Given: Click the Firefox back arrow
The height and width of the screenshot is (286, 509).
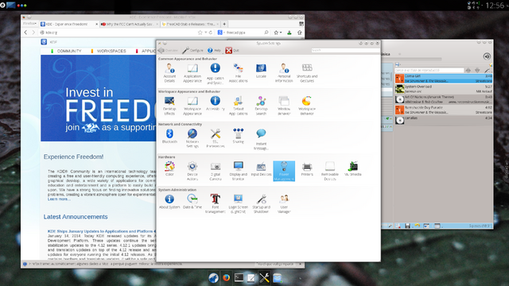Looking at the screenshot, I should click(25, 33).
